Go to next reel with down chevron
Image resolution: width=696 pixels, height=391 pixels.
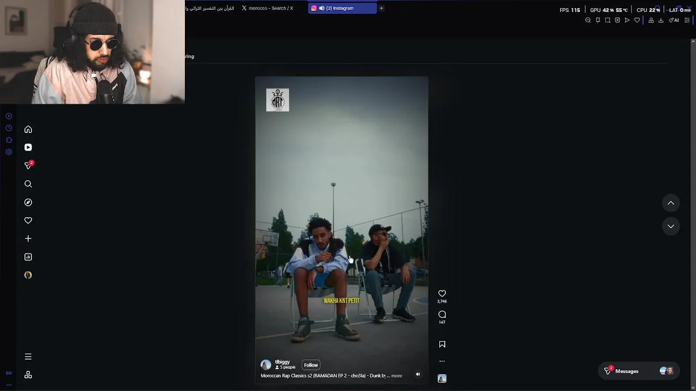coord(671,226)
